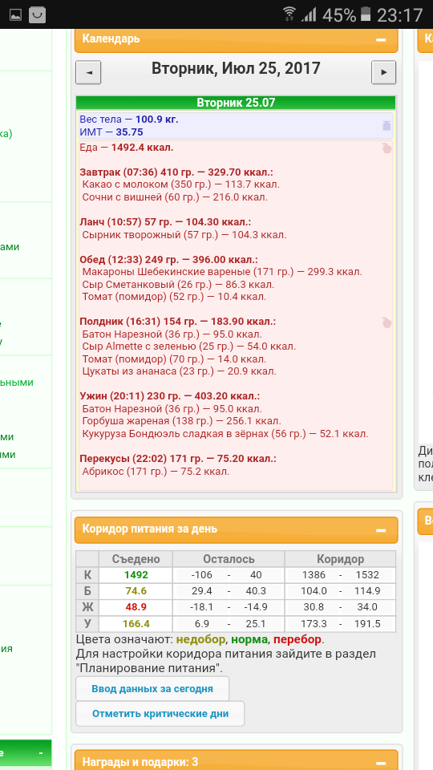Image resolution: width=433 pixels, height=770 pixels.
Task: Open the picture notification in status bar
Action: pos(16,14)
